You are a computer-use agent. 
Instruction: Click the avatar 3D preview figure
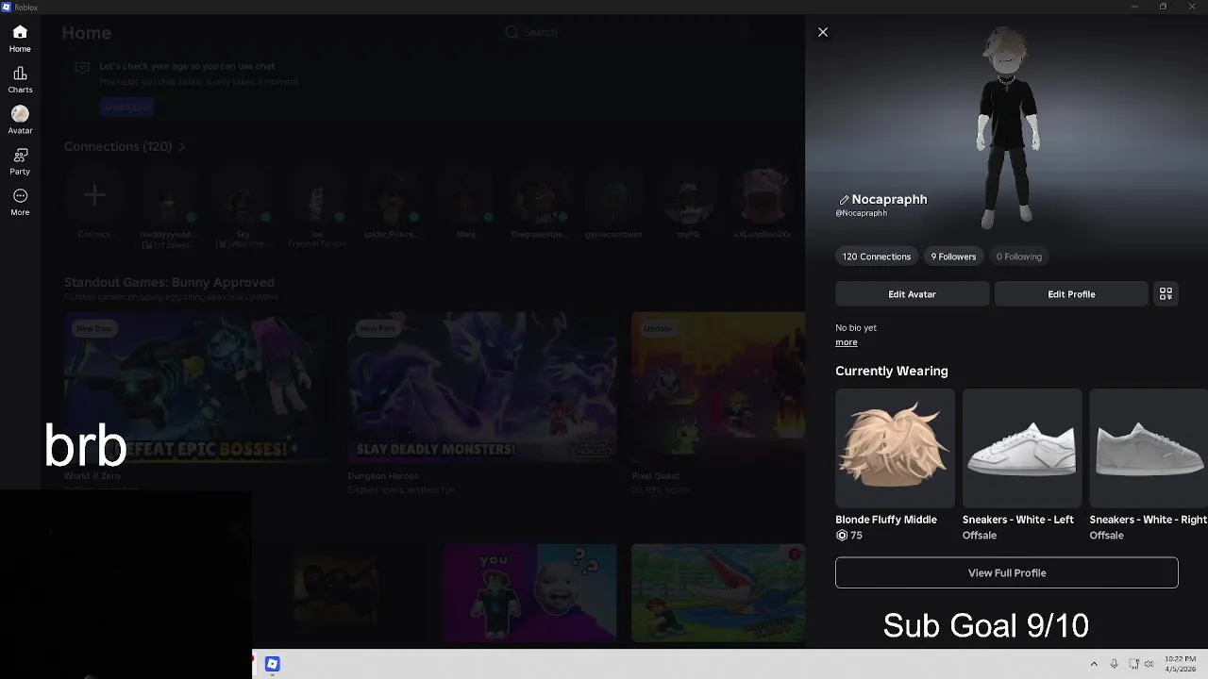tap(1007, 127)
